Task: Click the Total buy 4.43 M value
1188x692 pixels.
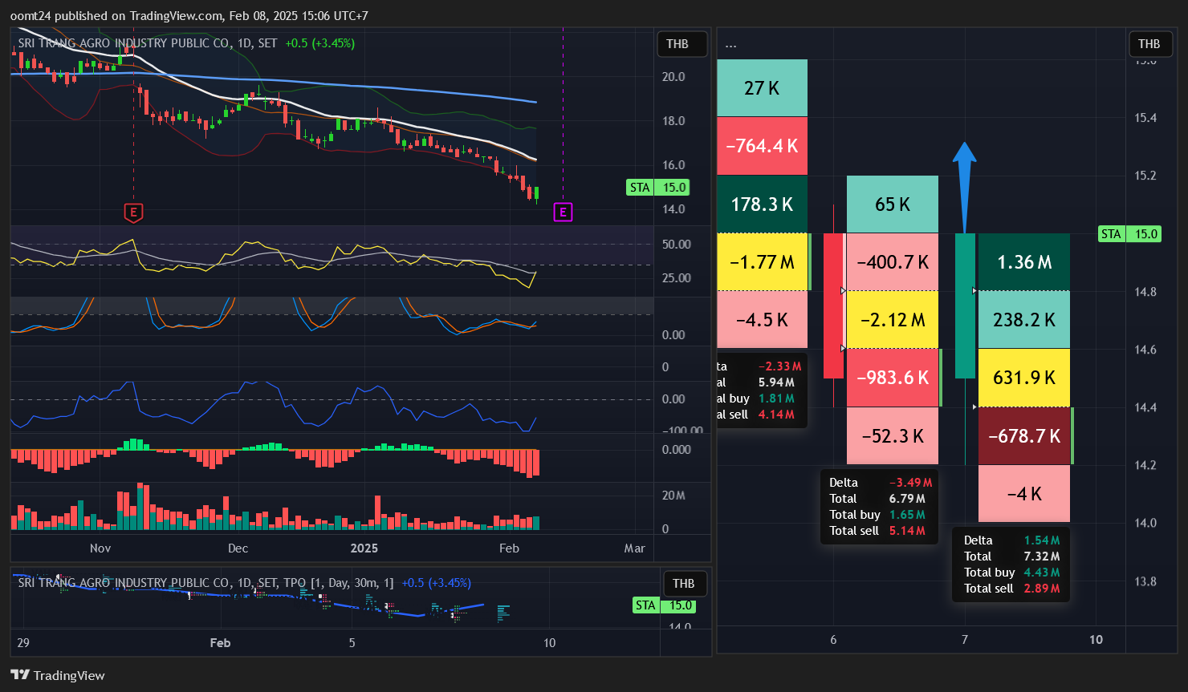Action: (1042, 573)
